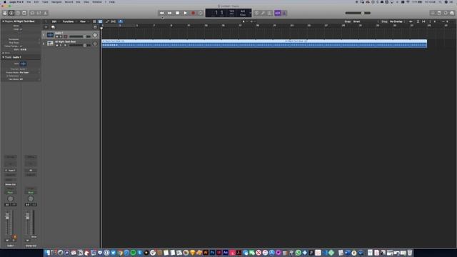Open the Loop Browser button
This screenshot has height=257, width=457.
pos(446,13)
